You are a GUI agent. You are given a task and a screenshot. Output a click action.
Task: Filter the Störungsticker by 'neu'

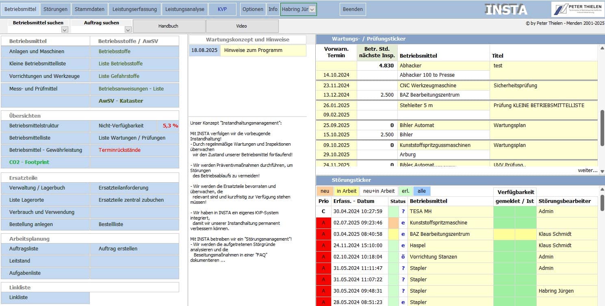325,191
